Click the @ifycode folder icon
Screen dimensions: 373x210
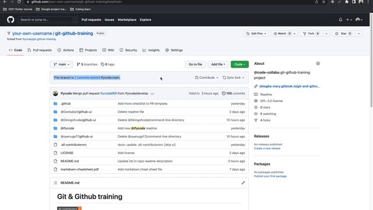tap(55, 128)
